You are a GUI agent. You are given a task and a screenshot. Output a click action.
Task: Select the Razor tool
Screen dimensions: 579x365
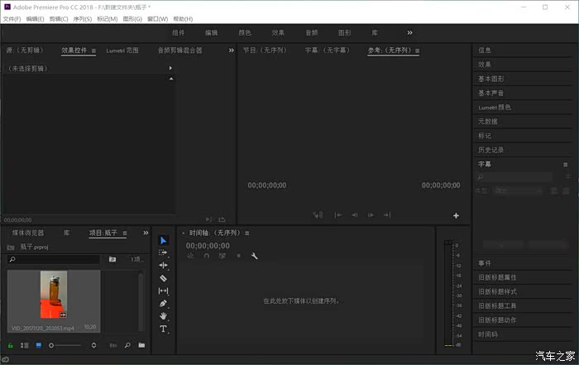click(163, 278)
